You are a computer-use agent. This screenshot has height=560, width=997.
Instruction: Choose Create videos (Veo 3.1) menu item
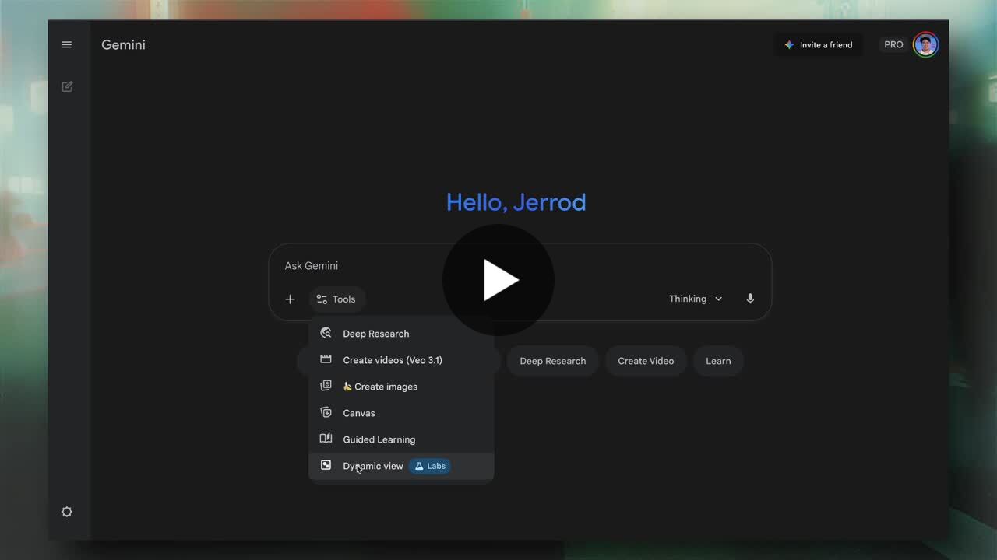pos(401,360)
